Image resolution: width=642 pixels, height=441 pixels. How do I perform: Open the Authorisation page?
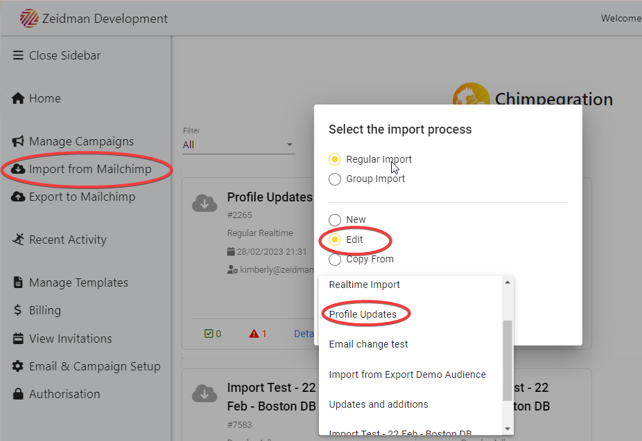64,394
